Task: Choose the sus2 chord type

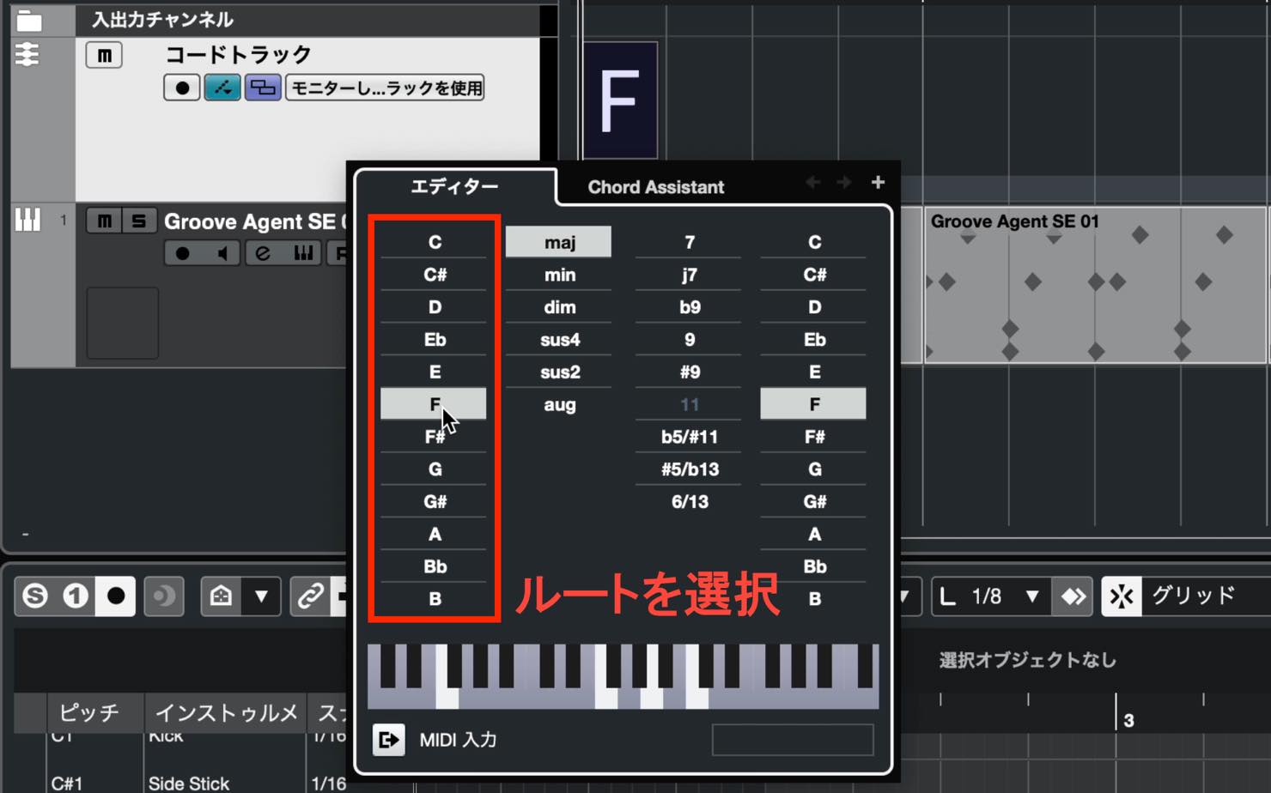Action: click(558, 372)
